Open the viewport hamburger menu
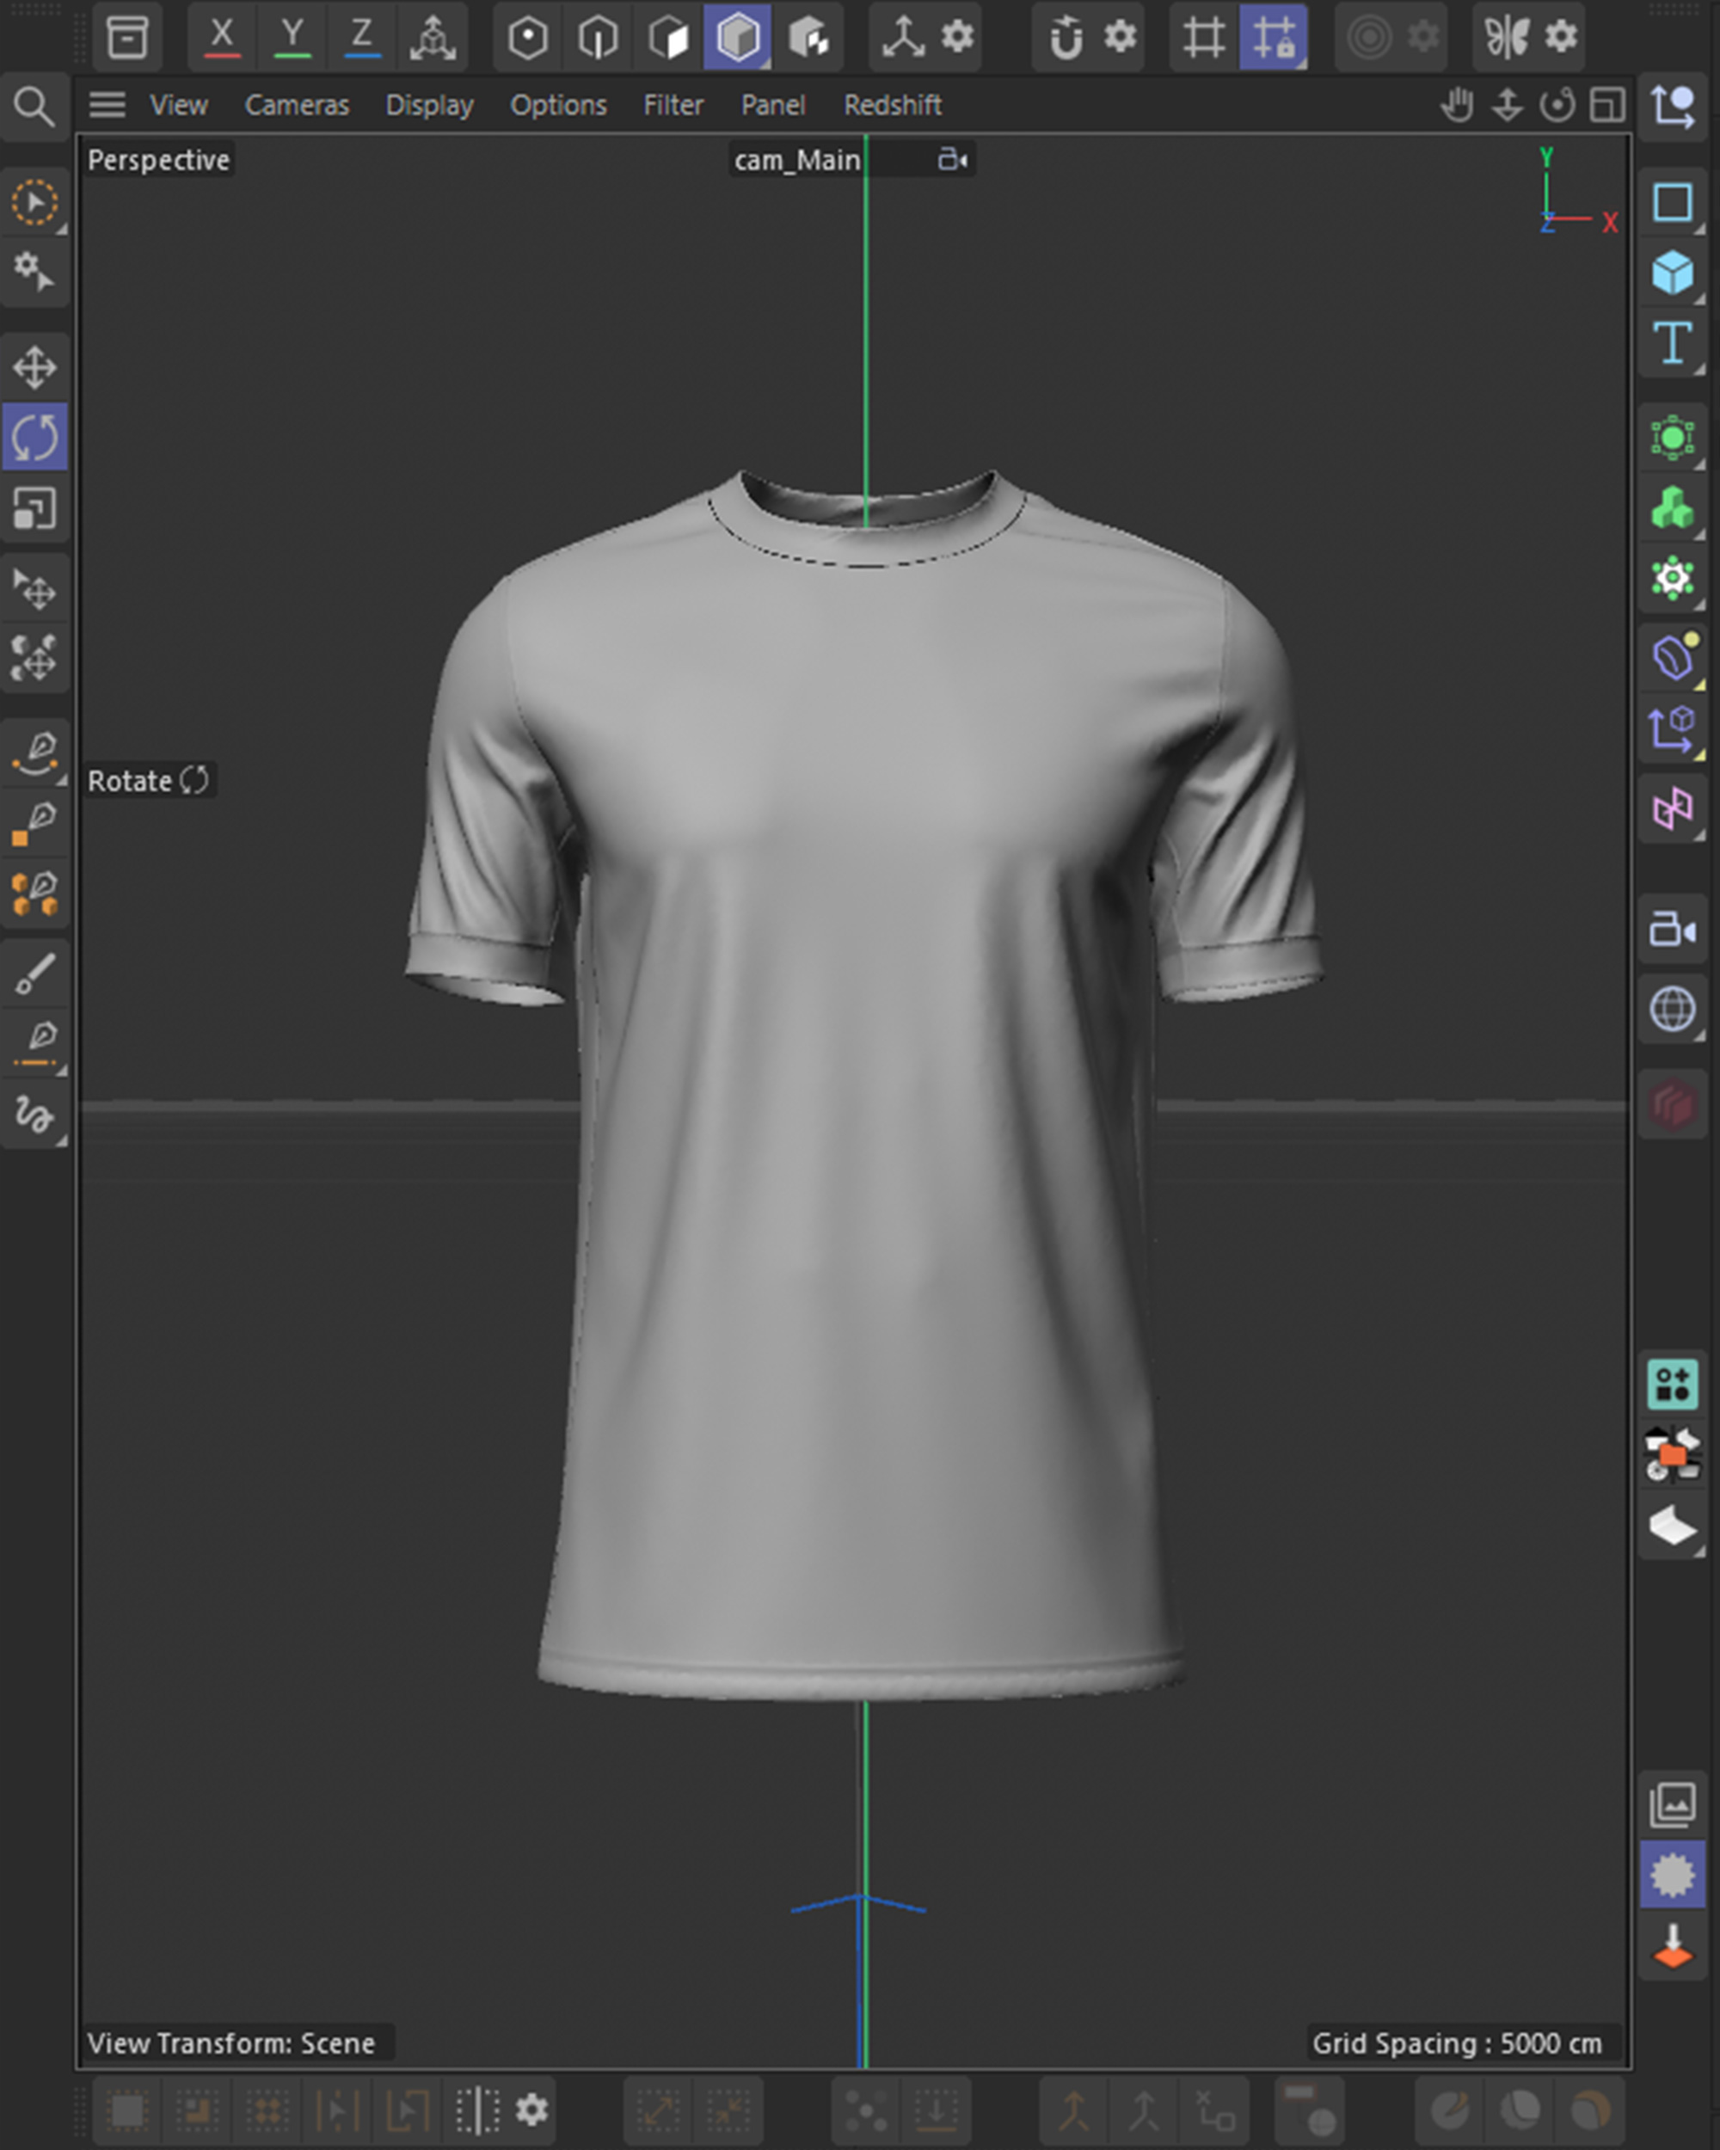 (107, 105)
